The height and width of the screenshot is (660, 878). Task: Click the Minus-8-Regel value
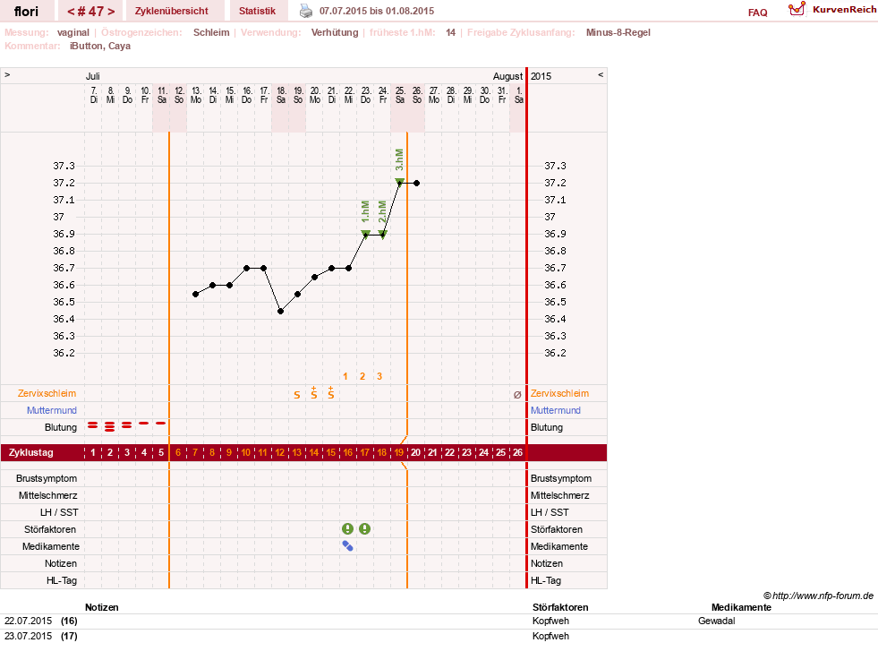618,32
